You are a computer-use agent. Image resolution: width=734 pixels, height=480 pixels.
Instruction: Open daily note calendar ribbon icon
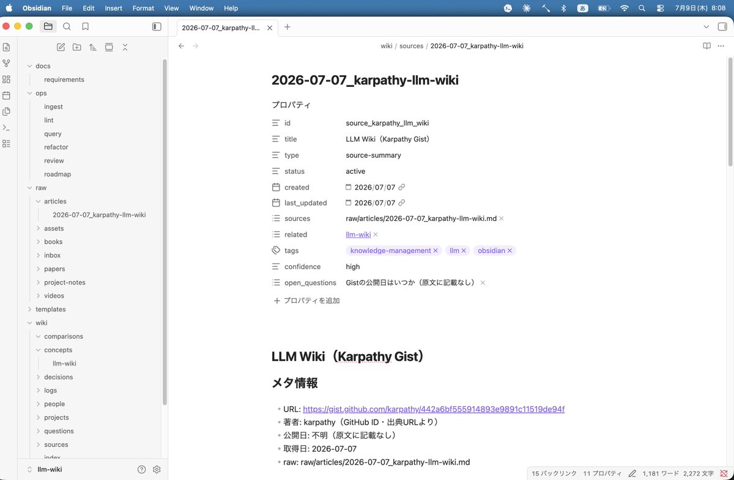point(7,95)
